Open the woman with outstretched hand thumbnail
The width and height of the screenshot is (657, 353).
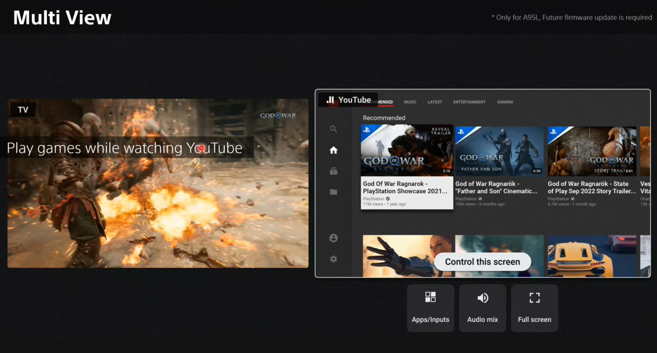click(x=407, y=256)
